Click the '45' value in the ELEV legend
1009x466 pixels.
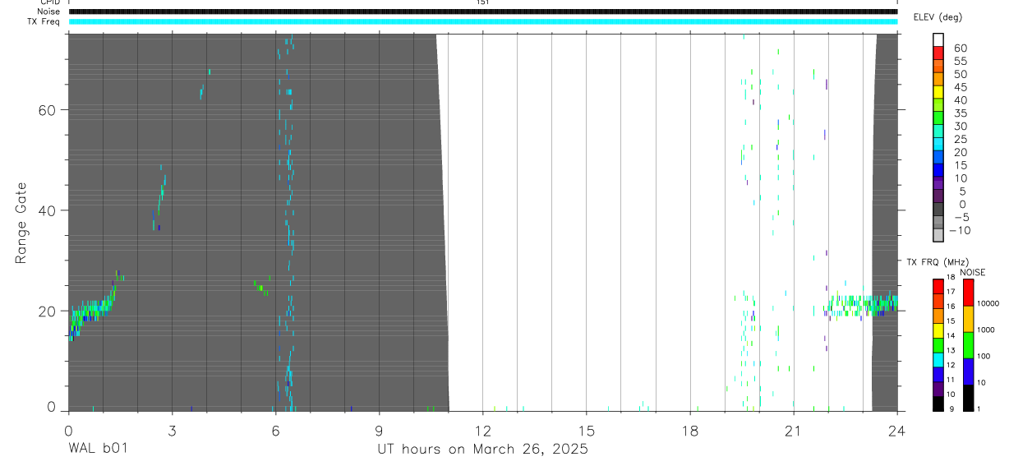961,87
